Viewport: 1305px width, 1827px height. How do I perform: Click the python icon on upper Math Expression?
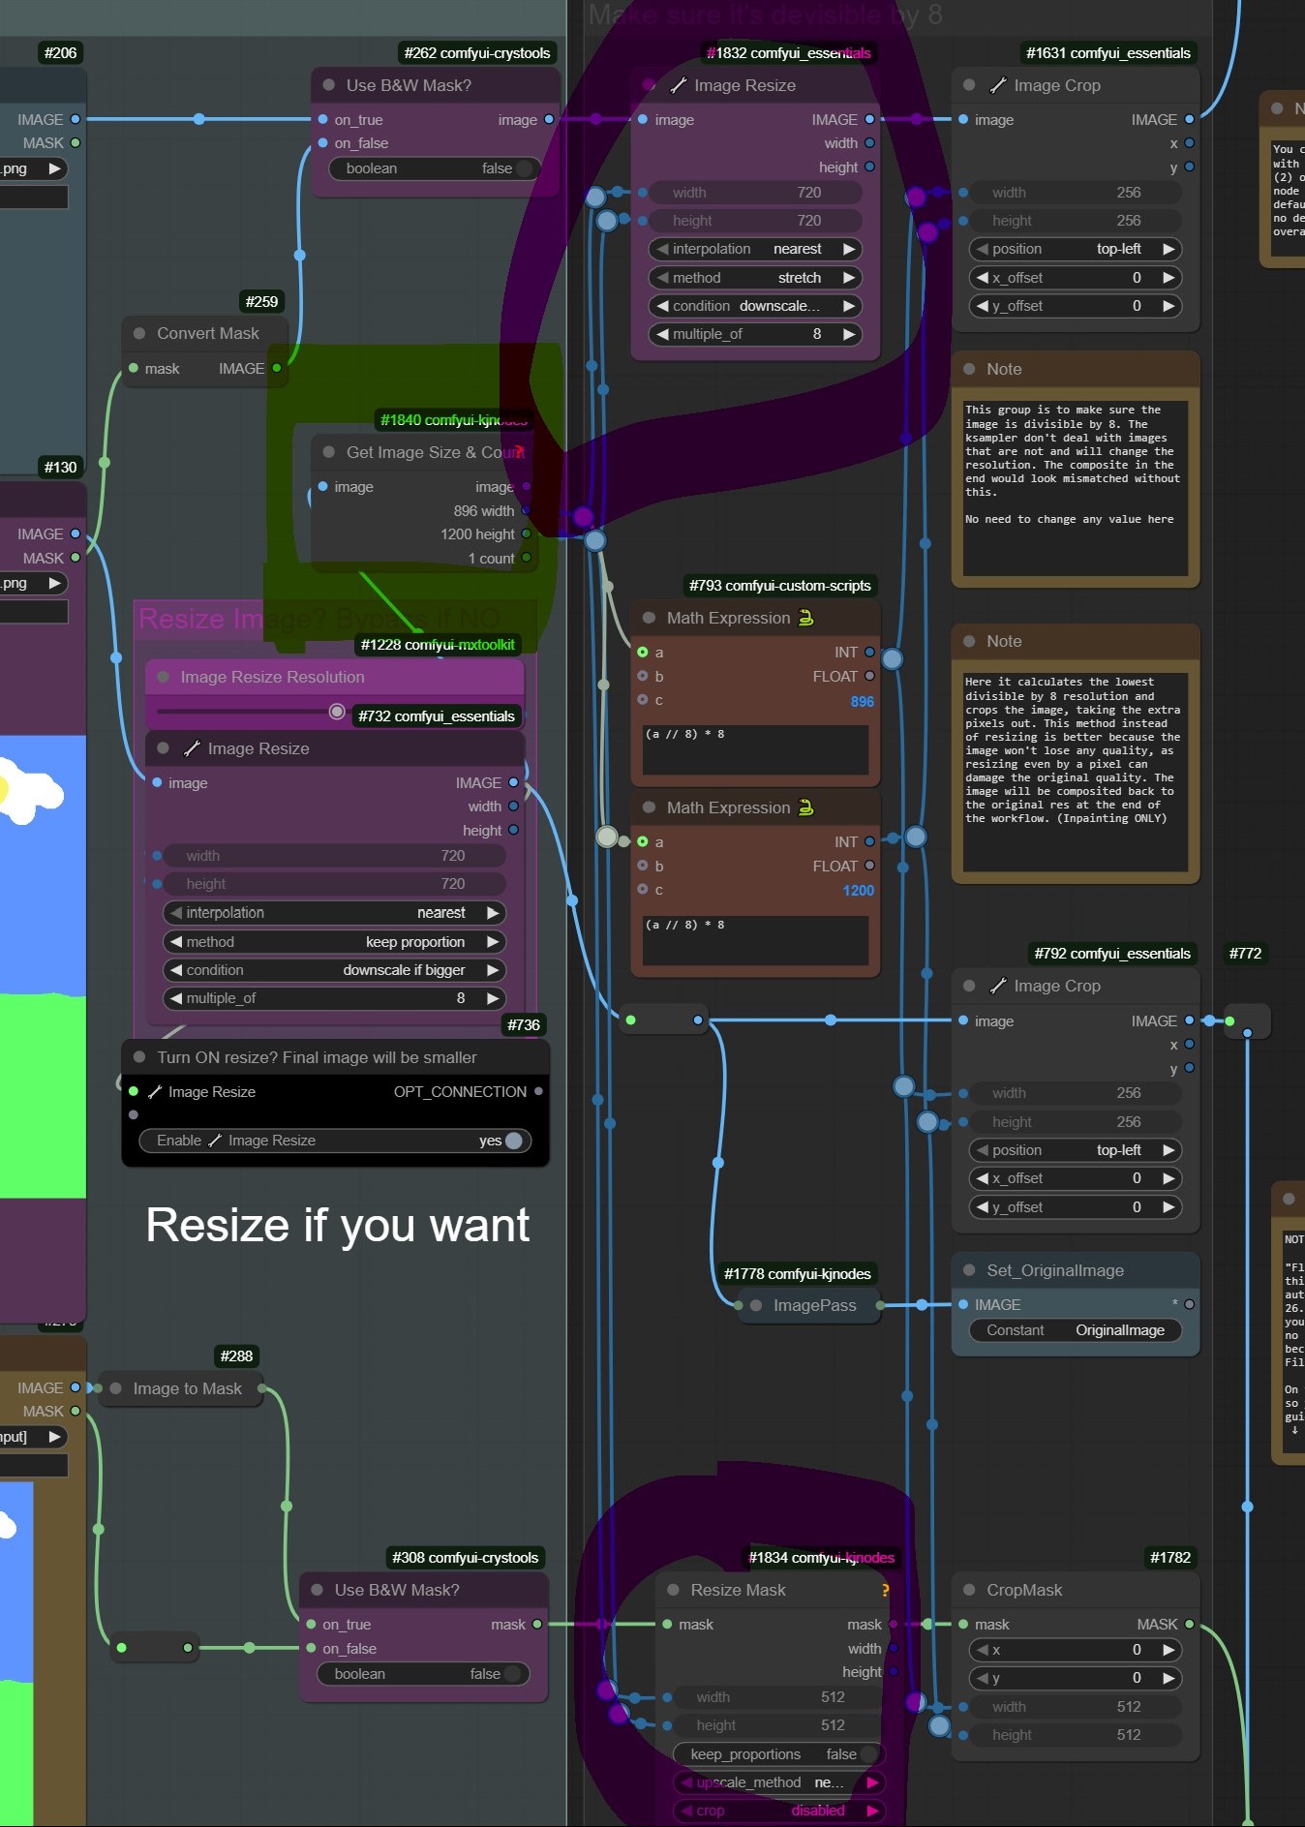805,618
